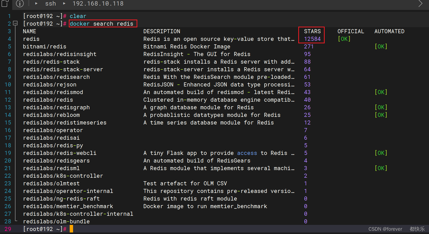
Task: Click the 'AUTOMATED' column header
Action: tap(389, 31)
